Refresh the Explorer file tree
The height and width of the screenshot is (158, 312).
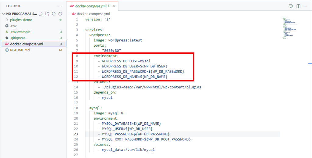[54, 14]
